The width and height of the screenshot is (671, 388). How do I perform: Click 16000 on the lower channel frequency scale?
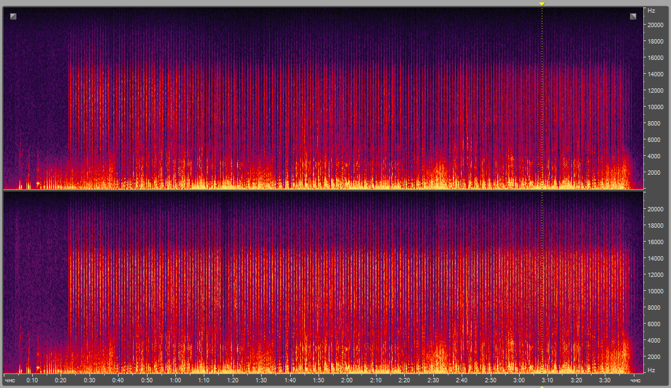(x=655, y=242)
